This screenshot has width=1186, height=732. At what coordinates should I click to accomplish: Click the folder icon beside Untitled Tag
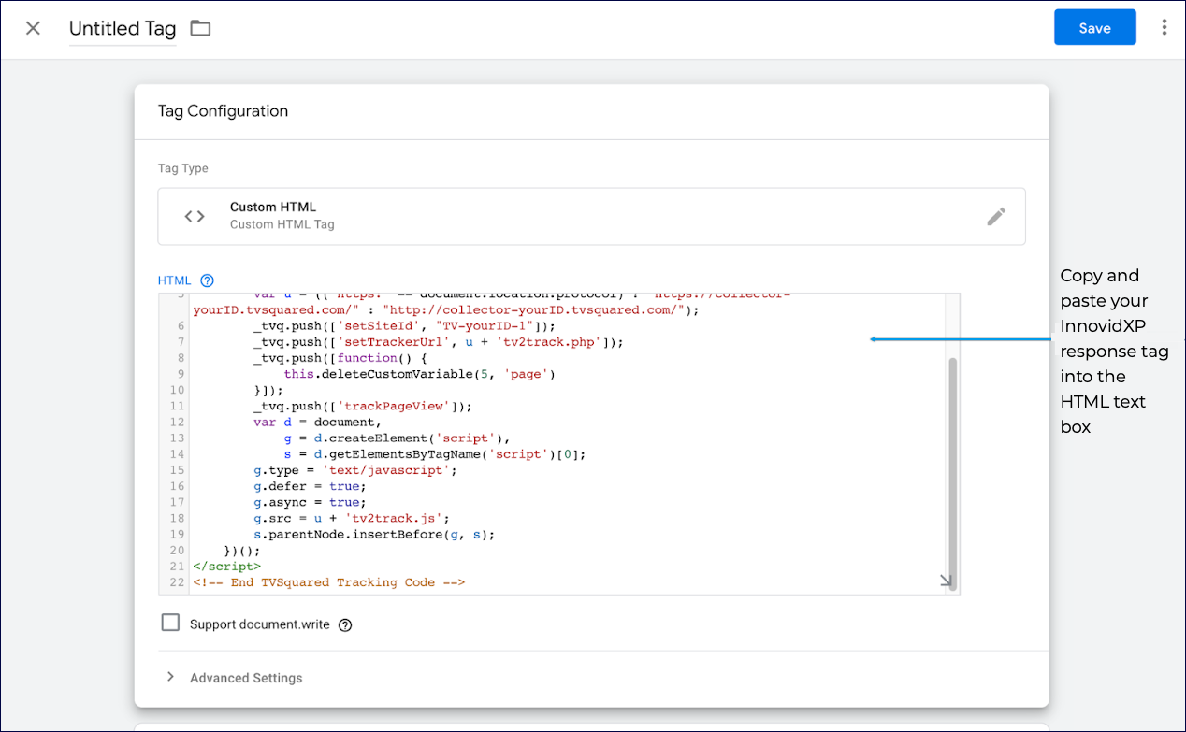(200, 28)
